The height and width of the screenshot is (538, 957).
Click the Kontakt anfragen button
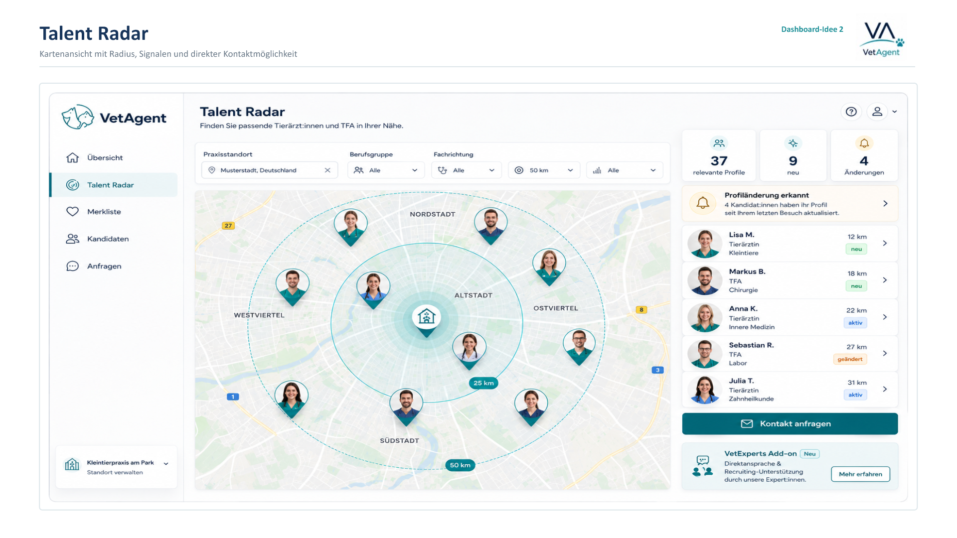[x=790, y=424]
